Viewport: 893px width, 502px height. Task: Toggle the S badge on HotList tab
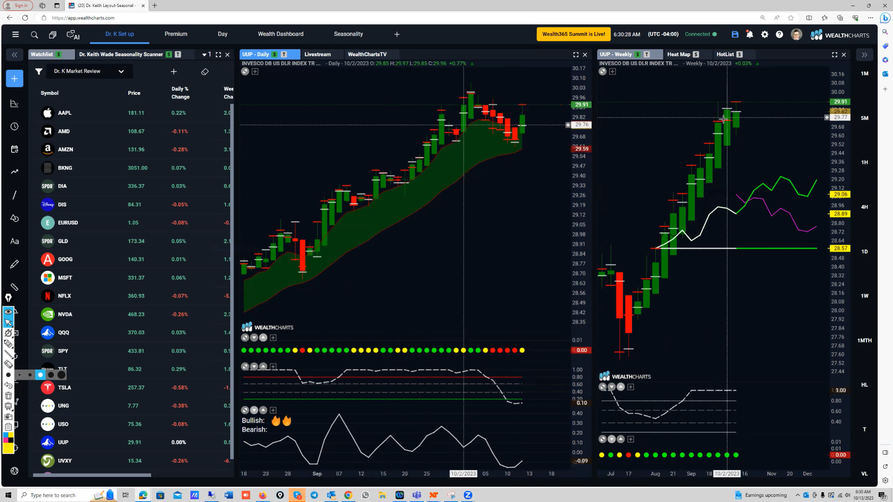(740, 54)
